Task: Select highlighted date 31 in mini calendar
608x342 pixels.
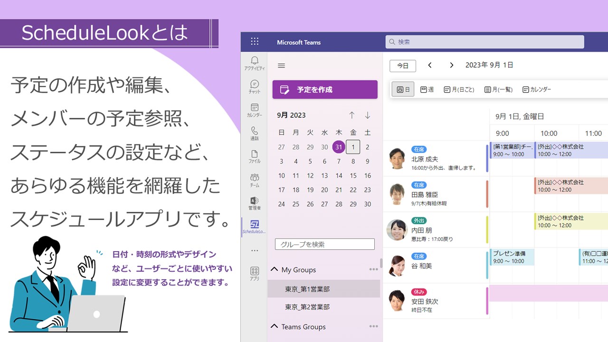Action: 339,147
